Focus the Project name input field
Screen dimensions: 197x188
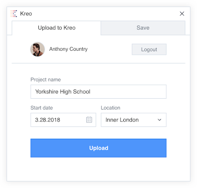[x=98, y=92]
